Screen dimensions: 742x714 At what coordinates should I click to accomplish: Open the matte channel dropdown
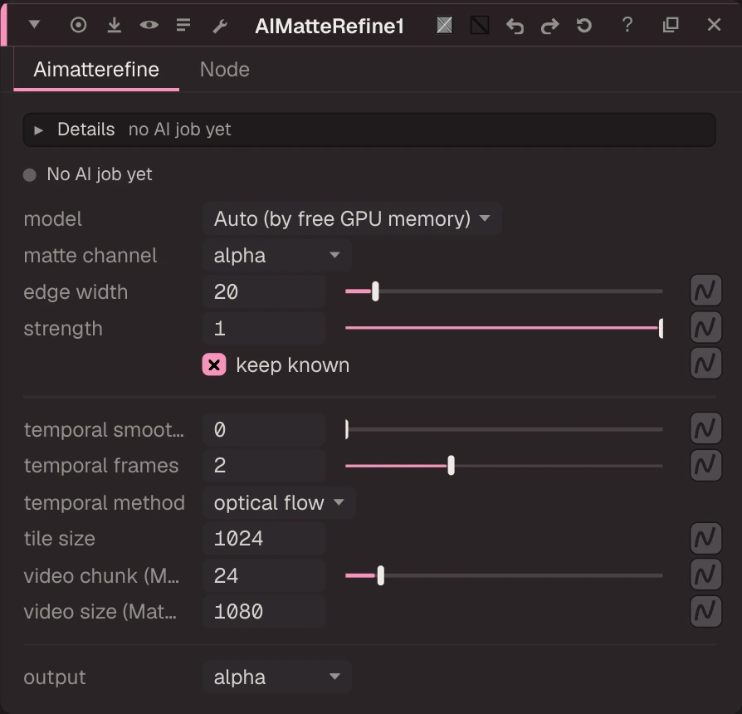coord(277,256)
